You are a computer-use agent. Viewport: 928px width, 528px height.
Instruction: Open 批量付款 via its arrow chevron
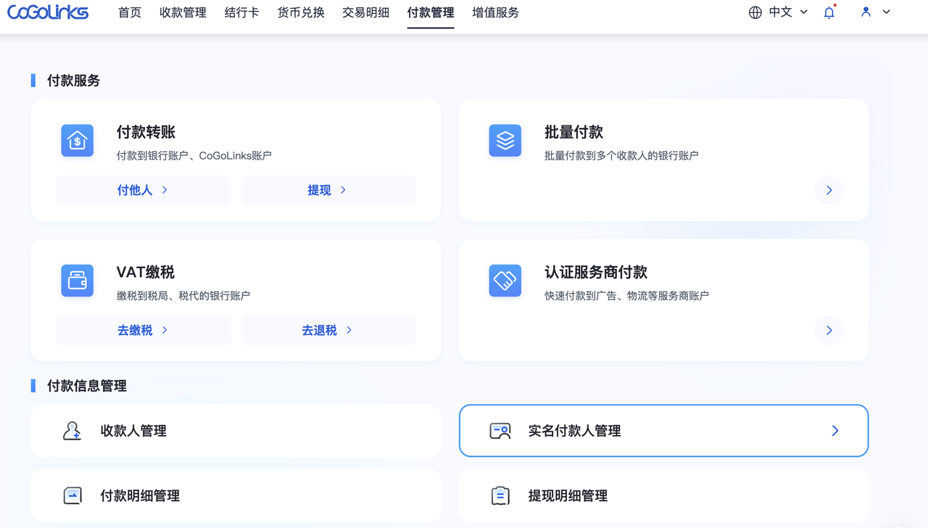coord(829,190)
